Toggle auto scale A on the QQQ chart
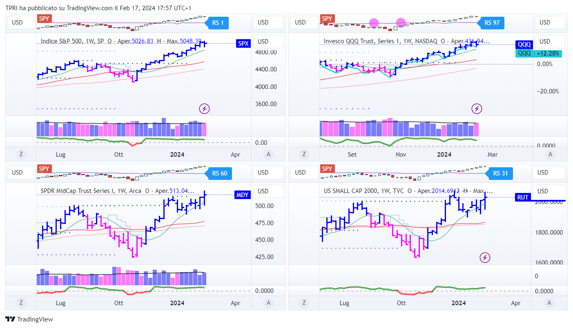 tap(551, 154)
